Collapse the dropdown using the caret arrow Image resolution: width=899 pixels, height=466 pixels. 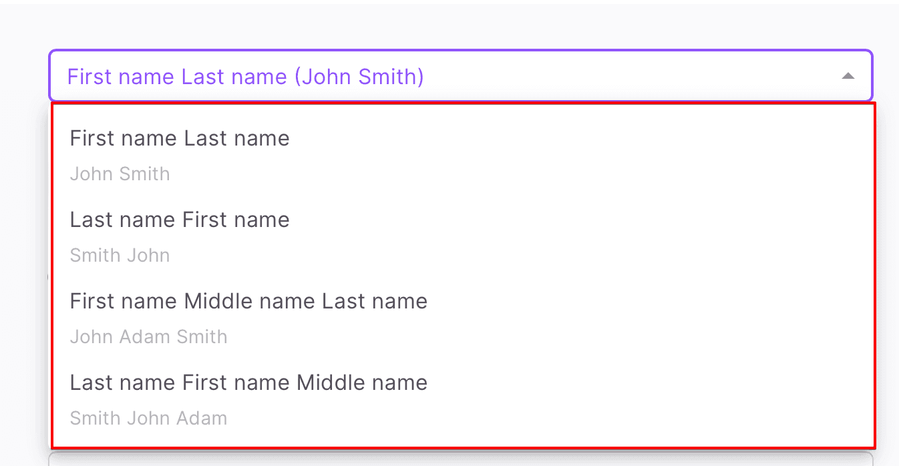pos(848,76)
